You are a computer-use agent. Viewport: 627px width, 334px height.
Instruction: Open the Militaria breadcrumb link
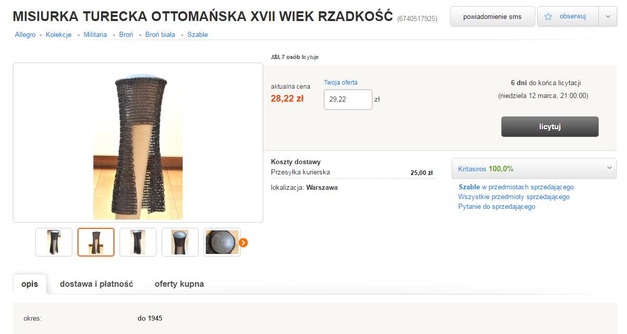click(95, 34)
